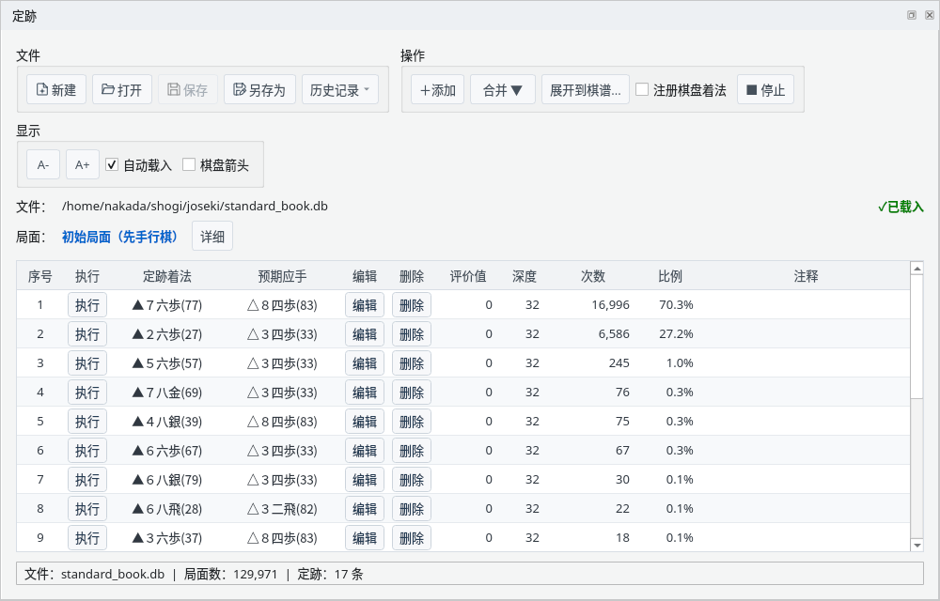Open a joseki file with 打开

click(121, 90)
